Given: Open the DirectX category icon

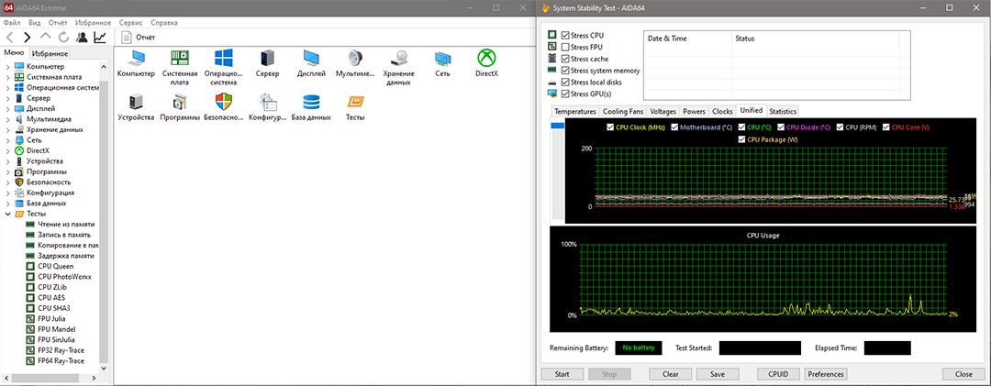Looking at the screenshot, I should tap(486, 58).
